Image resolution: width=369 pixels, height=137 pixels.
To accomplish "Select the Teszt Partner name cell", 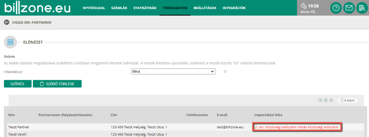I will pos(18,127).
